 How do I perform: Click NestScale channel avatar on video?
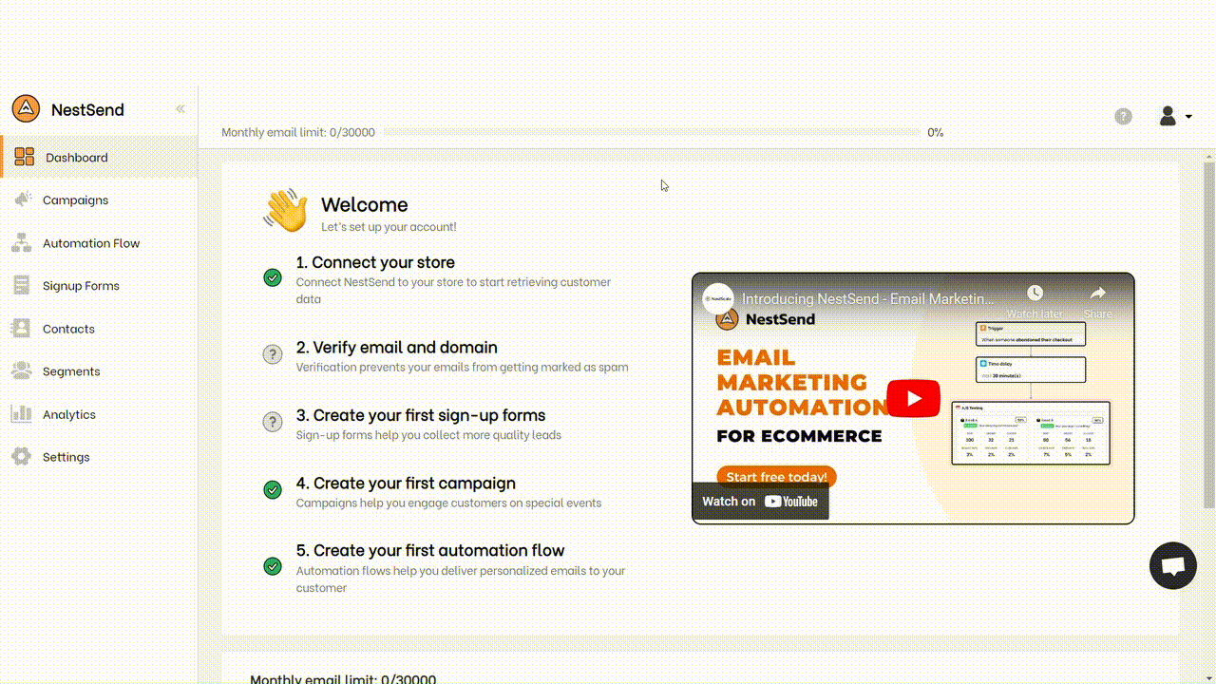pyautogui.click(x=718, y=298)
